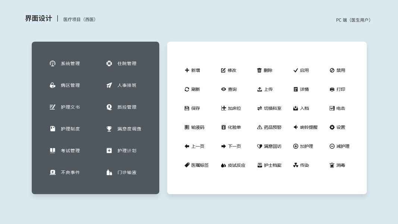Click the 切换科室 label text
The height and width of the screenshot is (224, 398).
click(x=273, y=108)
